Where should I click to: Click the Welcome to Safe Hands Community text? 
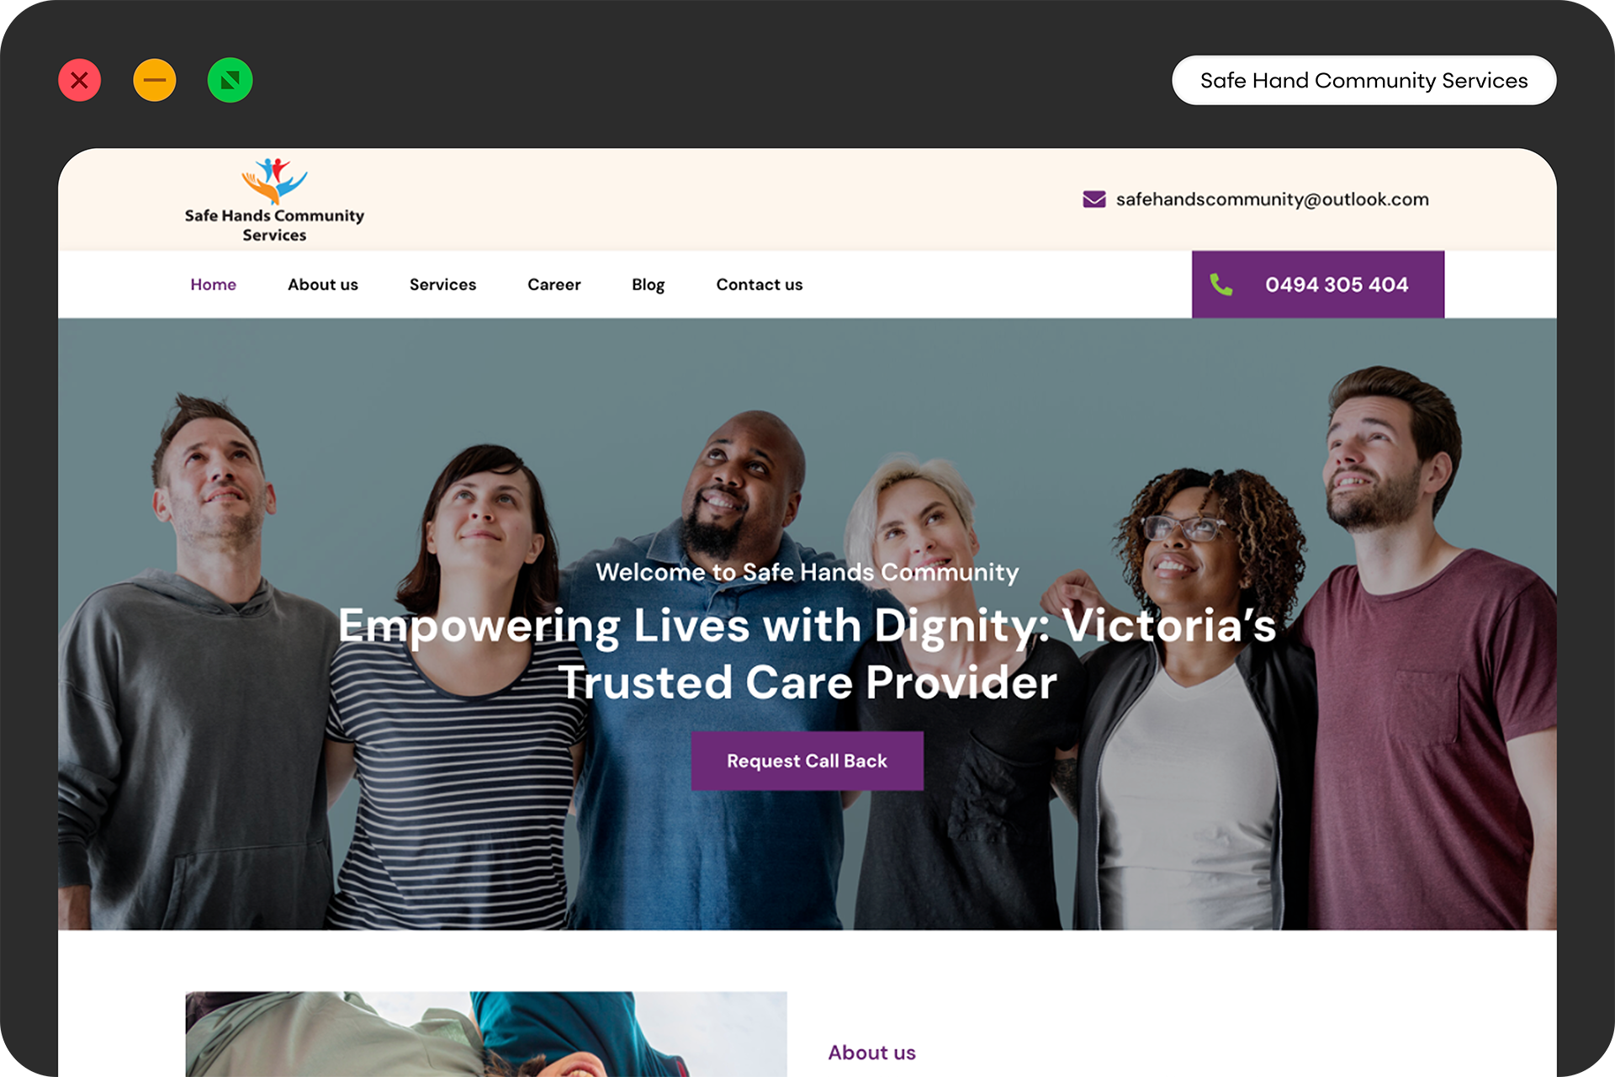tap(807, 572)
